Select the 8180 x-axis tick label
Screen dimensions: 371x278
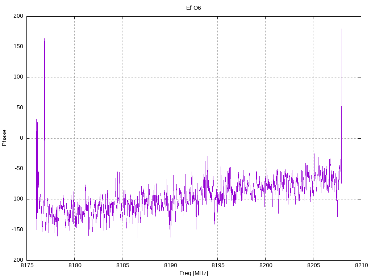74,265
